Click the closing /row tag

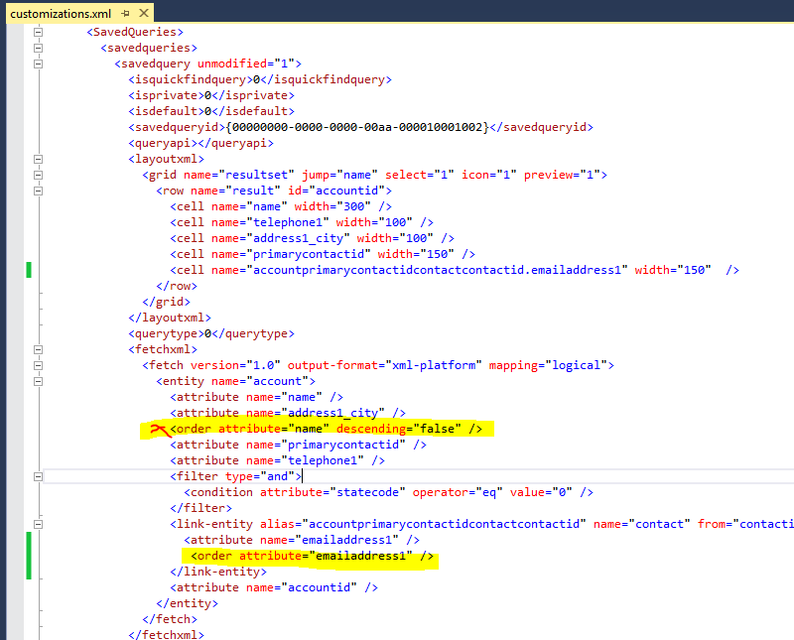(x=177, y=286)
